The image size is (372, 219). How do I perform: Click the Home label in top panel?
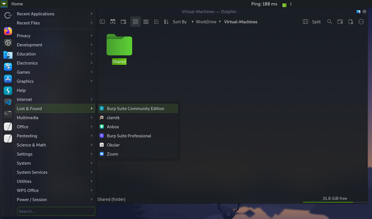point(17,4)
